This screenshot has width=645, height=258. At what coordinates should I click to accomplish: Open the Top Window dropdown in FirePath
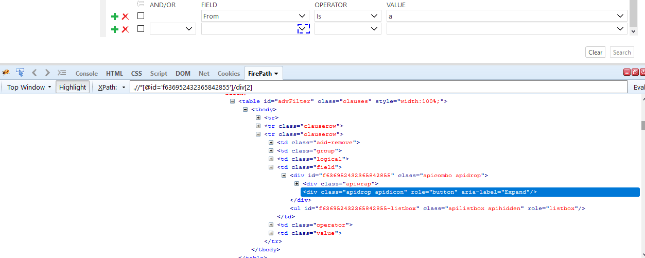[29, 87]
